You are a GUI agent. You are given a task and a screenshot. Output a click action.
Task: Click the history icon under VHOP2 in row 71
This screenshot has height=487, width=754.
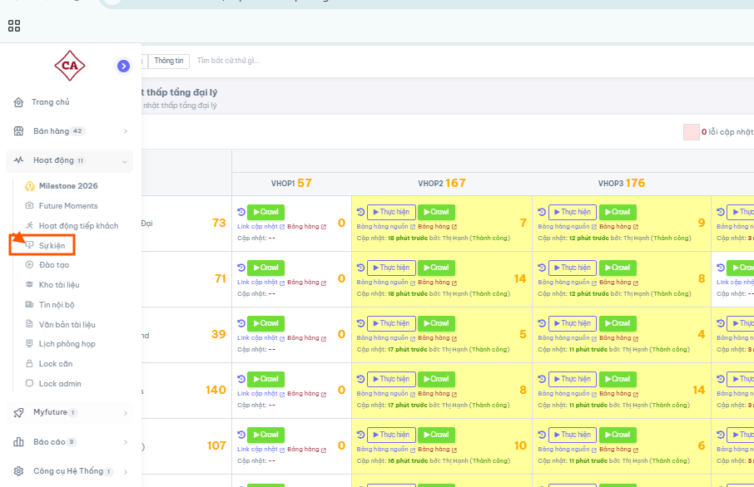coord(360,268)
